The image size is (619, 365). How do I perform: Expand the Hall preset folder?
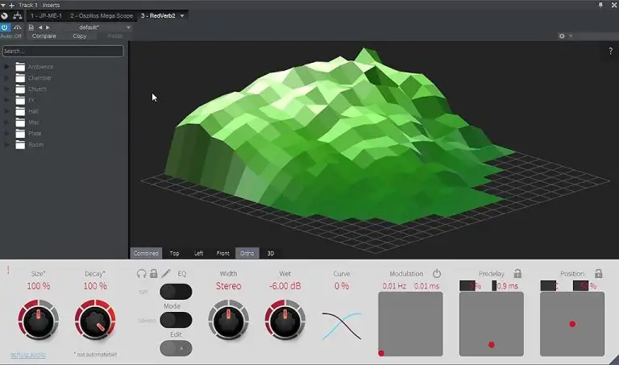coord(6,111)
